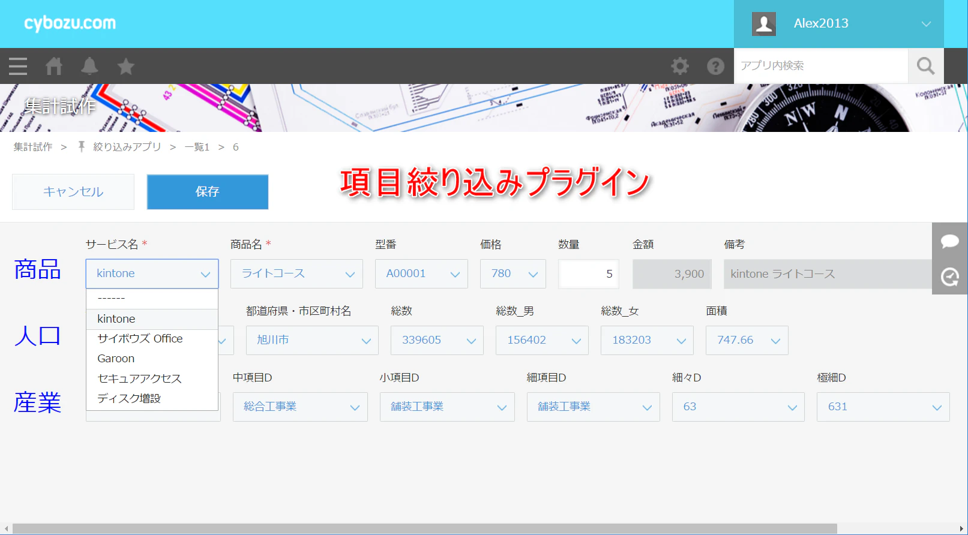
Task: Go to portal via home icon
Action: click(x=54, y=66)
